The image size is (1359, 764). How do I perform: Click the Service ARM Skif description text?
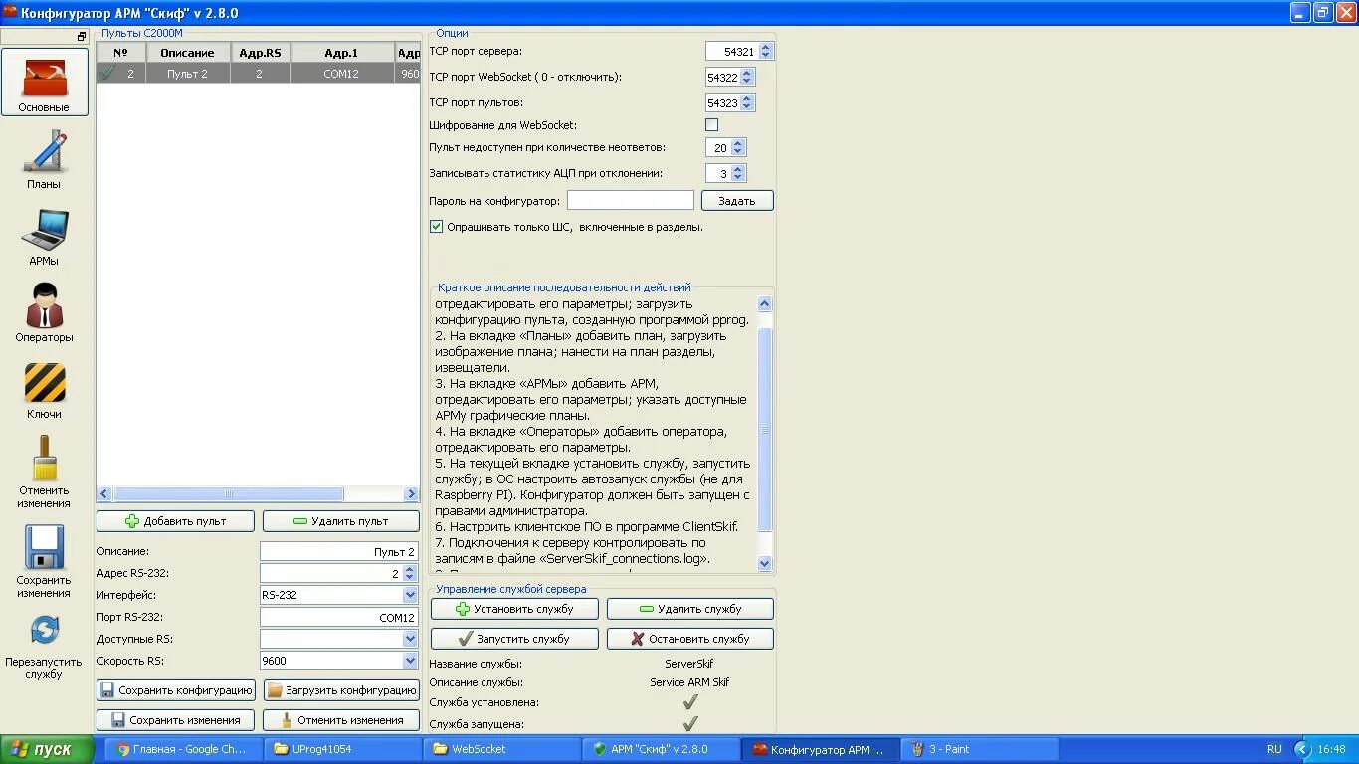pyautogui.click(x=689, y=682)
